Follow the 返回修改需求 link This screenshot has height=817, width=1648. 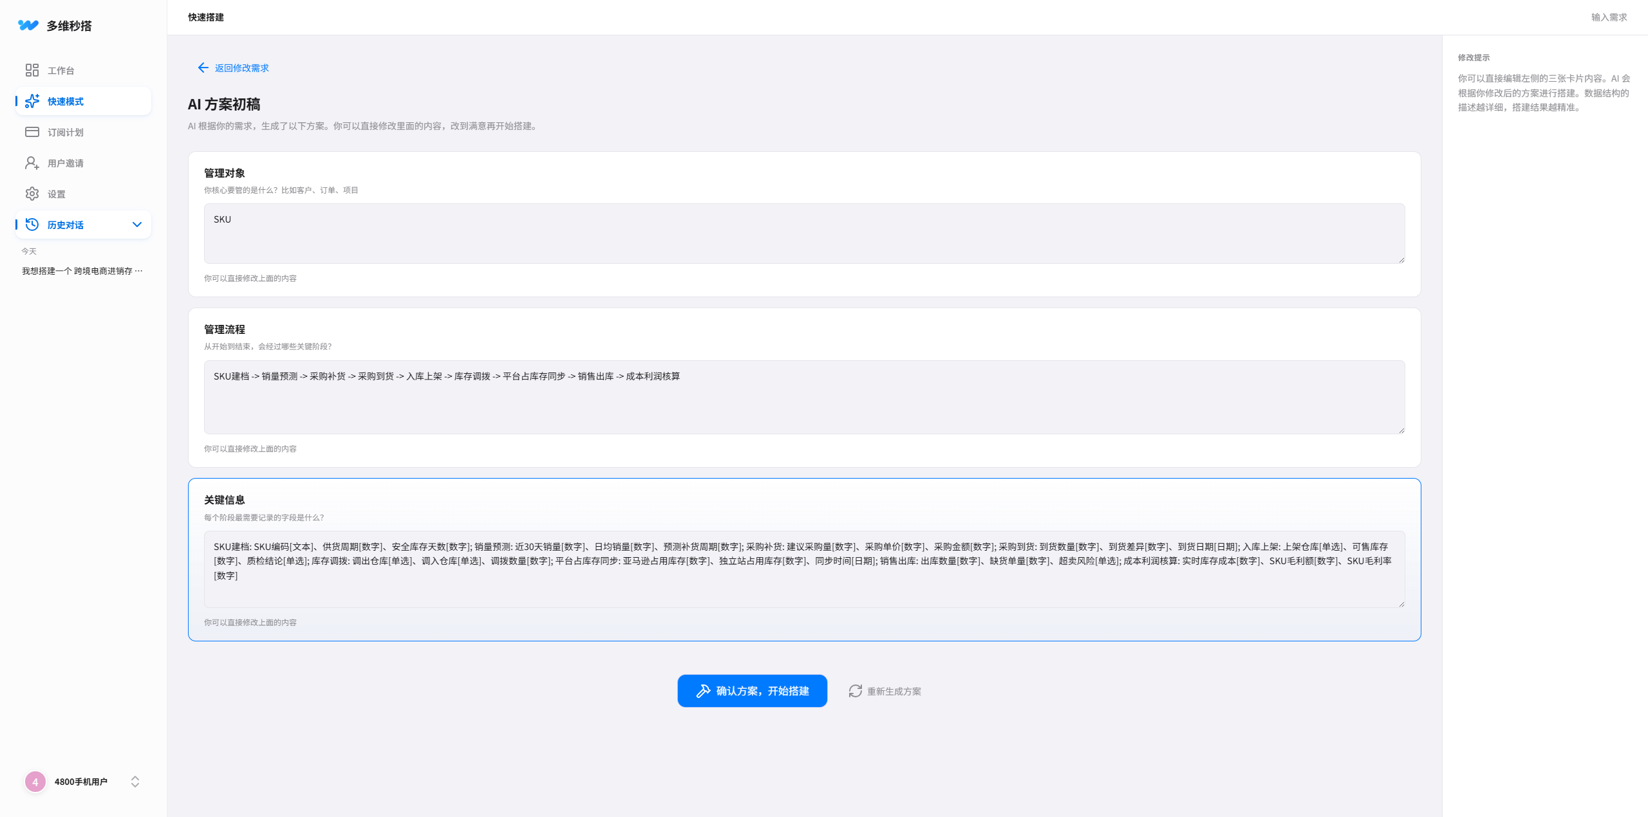point(242,68)
